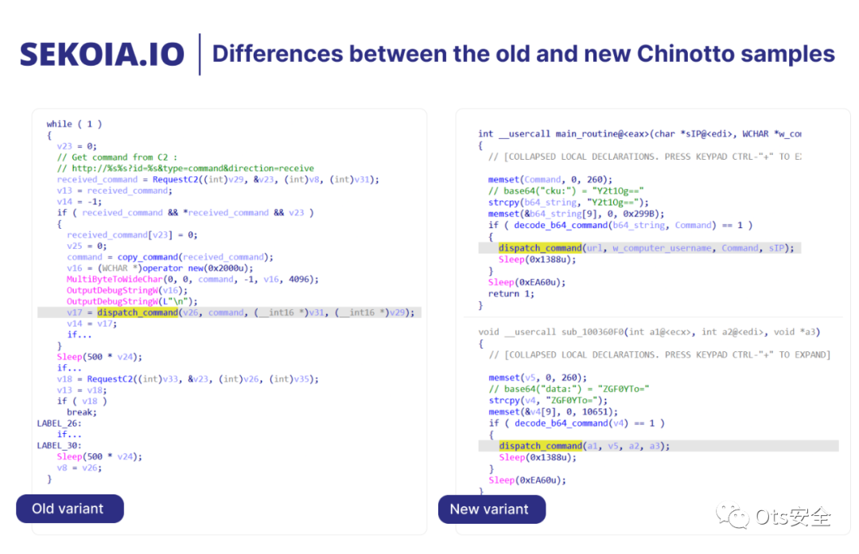Viewport: 859px width, 554px height.
Task: Click the "while ( 1 )" code line
Action: pos(74,124)
